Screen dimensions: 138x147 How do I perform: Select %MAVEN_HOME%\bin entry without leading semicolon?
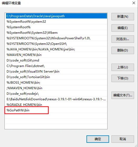point(56,55)
